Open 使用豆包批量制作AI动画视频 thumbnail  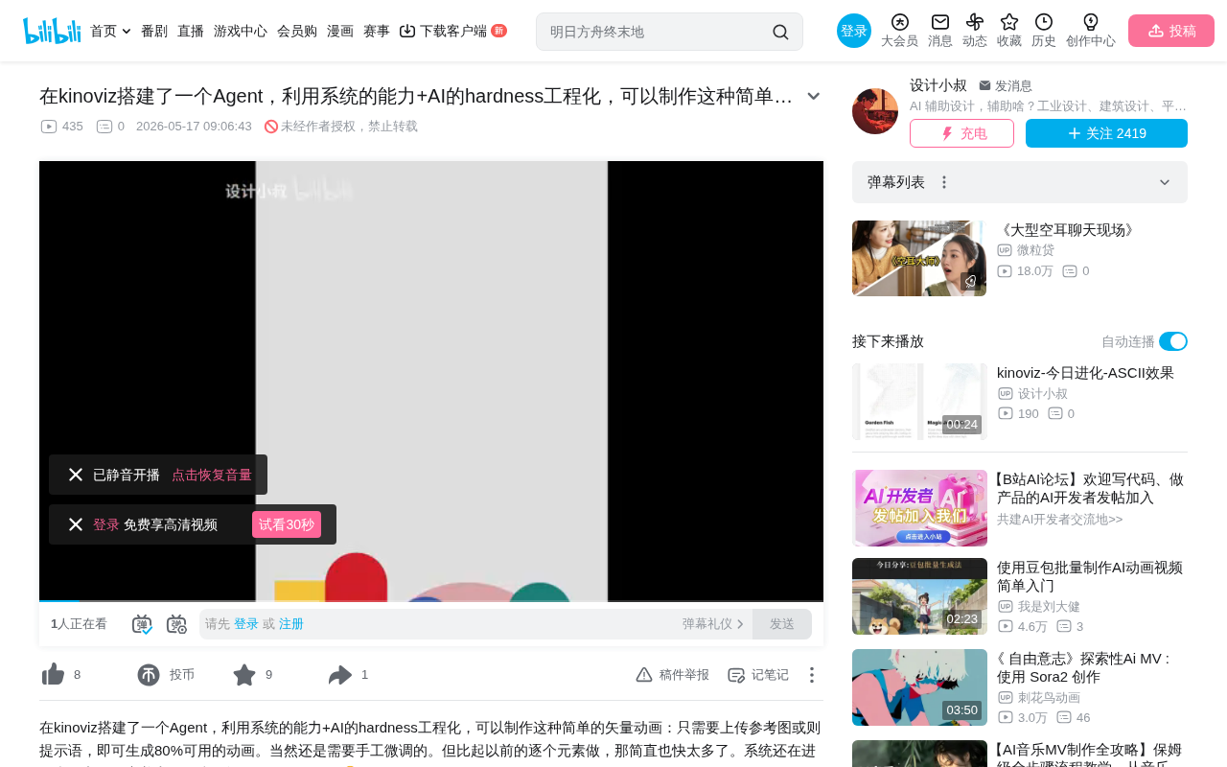pyautogui.click(x=919, y=596)
